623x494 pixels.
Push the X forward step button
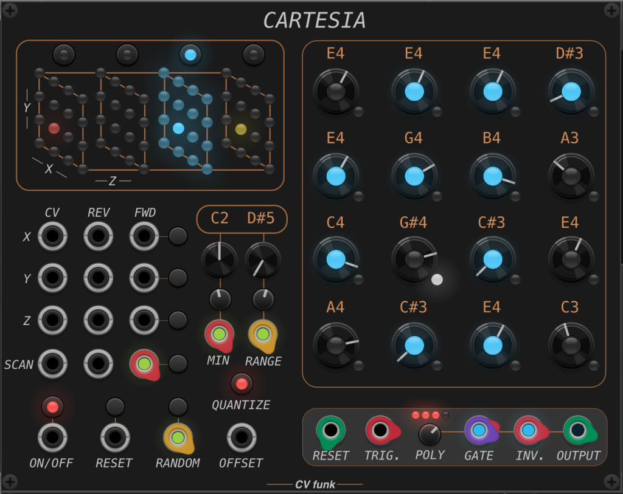178,236
